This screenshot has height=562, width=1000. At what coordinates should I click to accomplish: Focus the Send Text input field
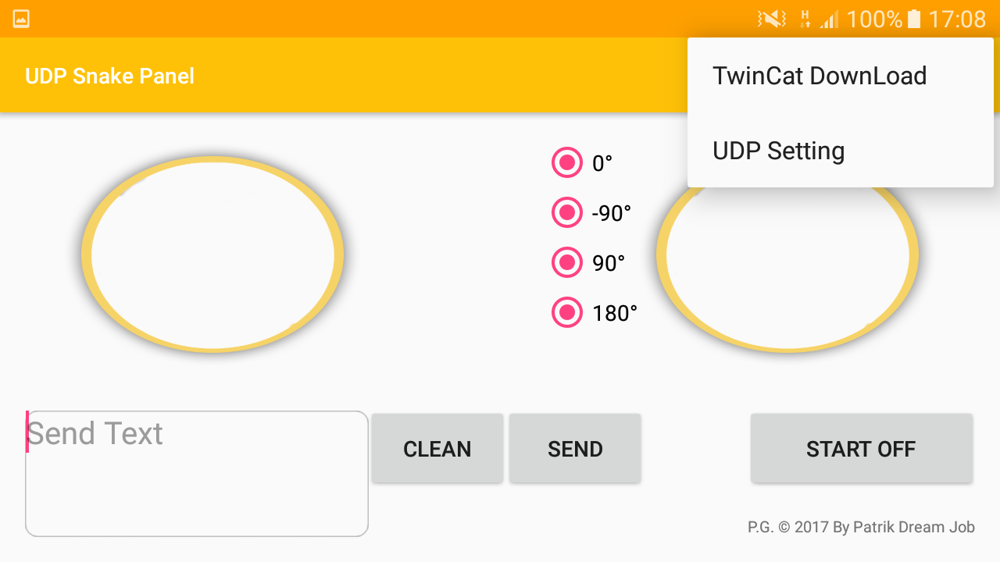click(196, 473)
